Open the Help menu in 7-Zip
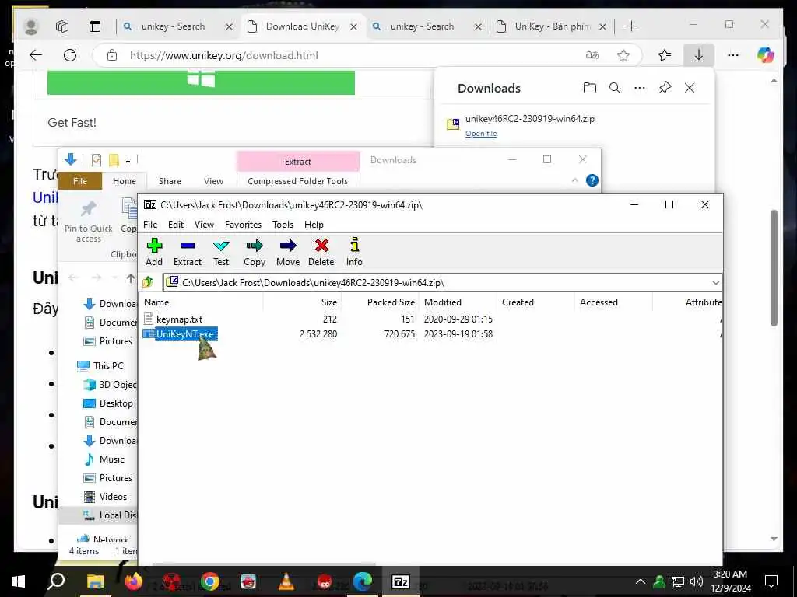The image size is (797, 597). pyautogui.click(x=314, y=225)
